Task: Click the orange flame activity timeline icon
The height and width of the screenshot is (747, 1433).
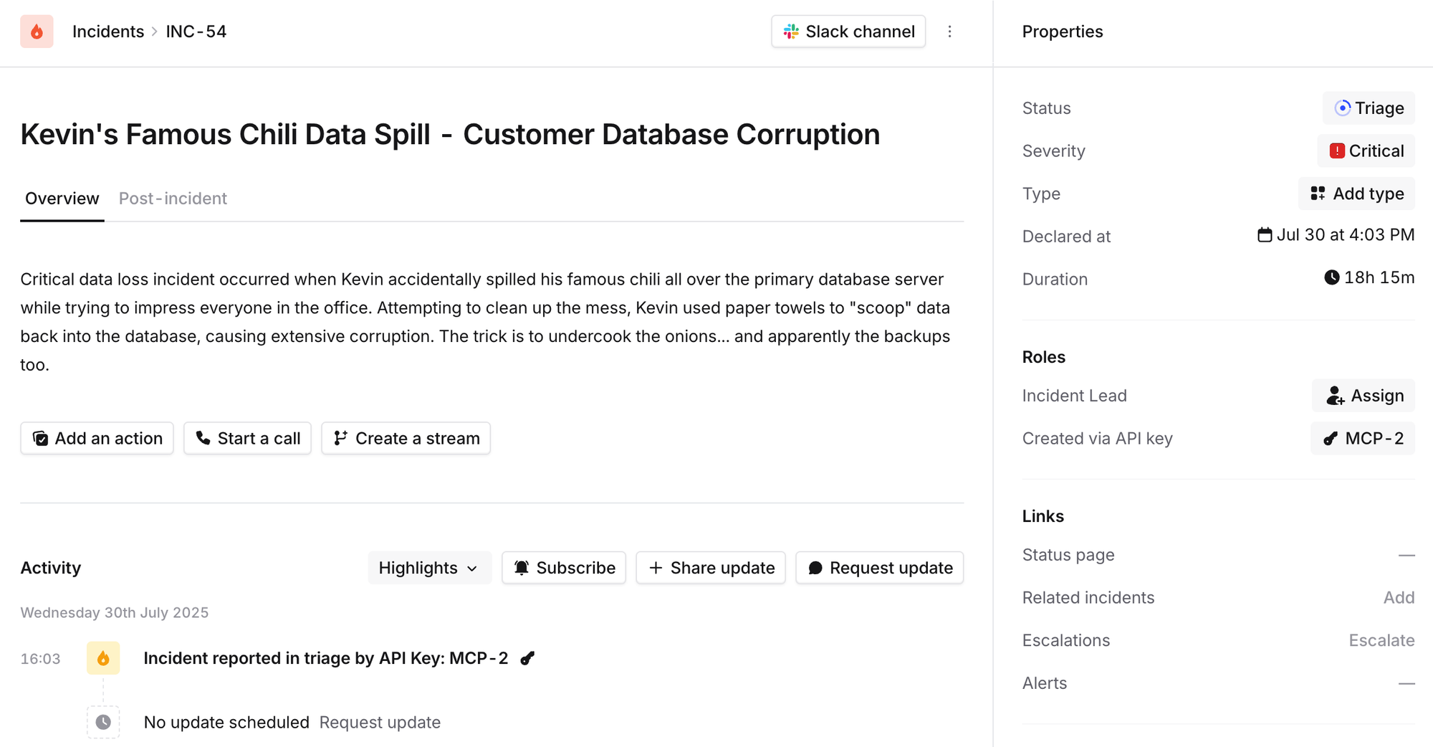Action: coord(103,658)
